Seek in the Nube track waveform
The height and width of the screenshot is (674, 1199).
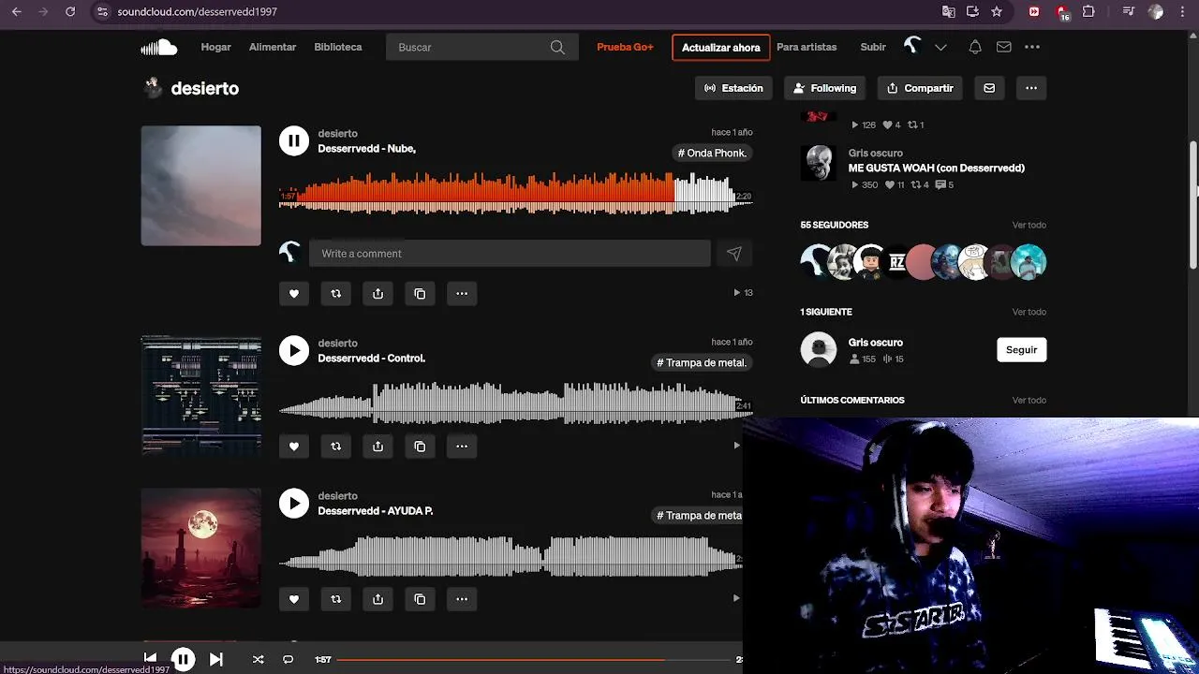point(515,193)
